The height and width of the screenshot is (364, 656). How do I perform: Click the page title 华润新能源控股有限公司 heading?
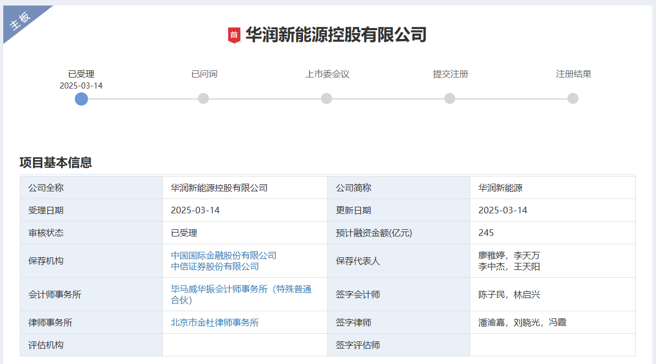335,35
